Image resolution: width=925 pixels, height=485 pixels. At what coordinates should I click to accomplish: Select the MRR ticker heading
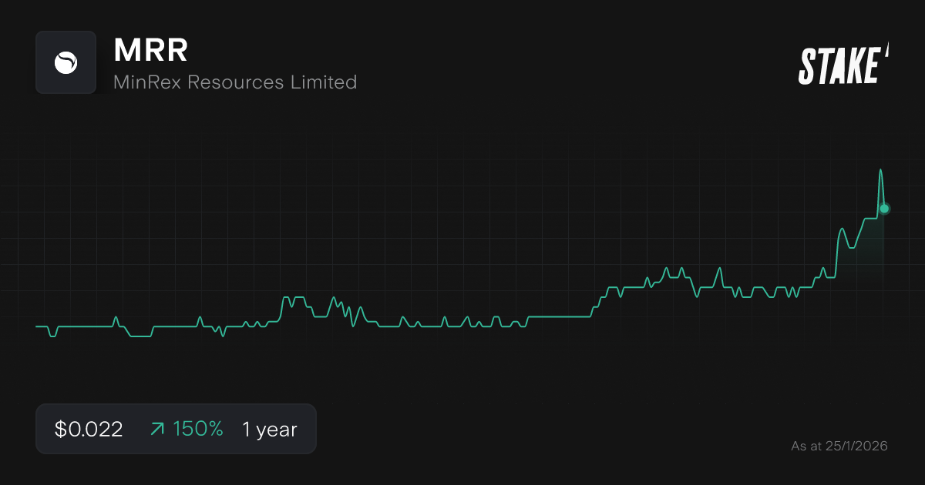(x=151, y=50)
